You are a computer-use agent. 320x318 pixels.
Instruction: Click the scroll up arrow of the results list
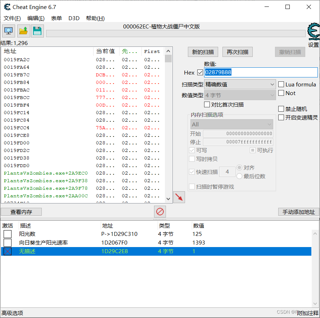coord(168,51)
